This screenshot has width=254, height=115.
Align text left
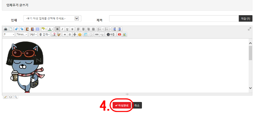(78, 29)
